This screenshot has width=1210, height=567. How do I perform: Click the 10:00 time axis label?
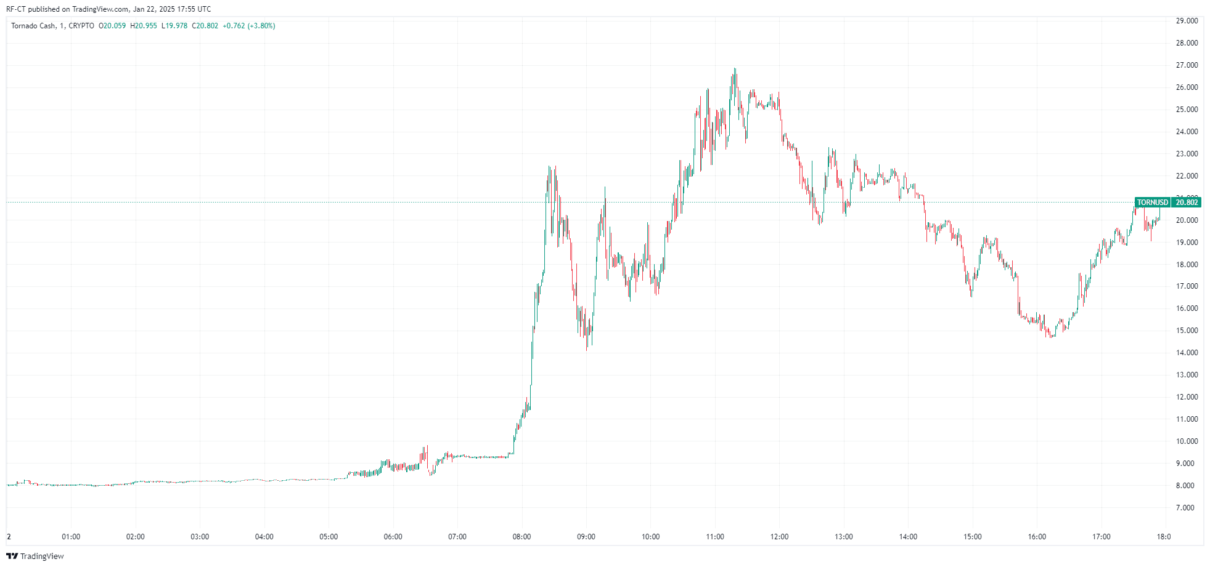tap(651, 537)
